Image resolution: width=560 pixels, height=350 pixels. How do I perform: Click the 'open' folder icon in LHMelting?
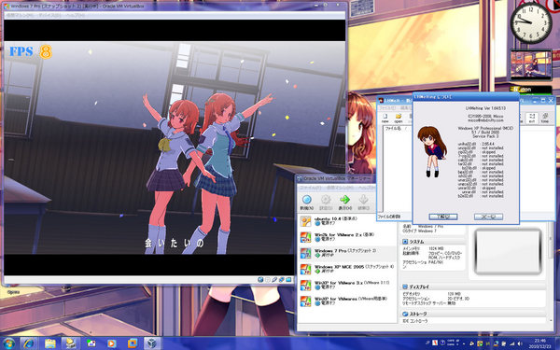(x=399, y=119)
